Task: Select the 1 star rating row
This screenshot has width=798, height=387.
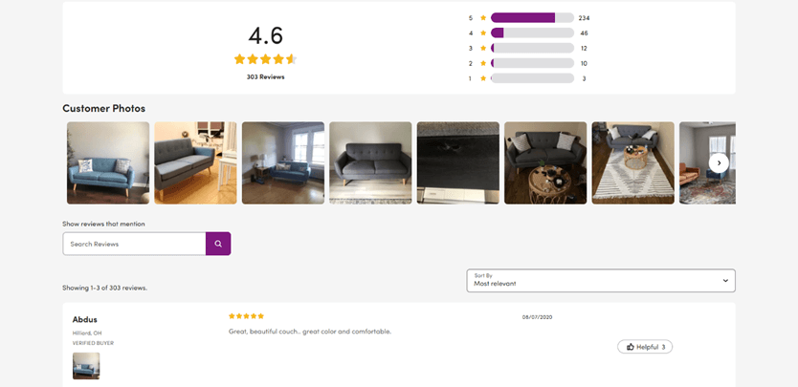Action: [528, 78]
